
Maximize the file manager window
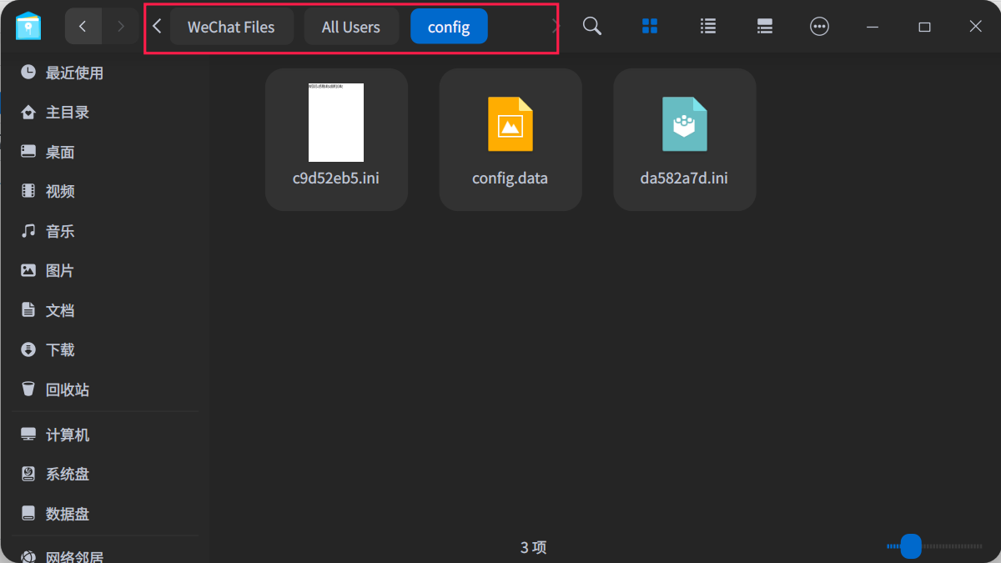click(x=924, y=27)
